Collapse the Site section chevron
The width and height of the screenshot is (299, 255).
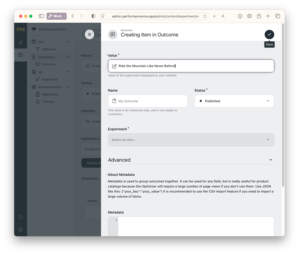(x=67, y=42)
